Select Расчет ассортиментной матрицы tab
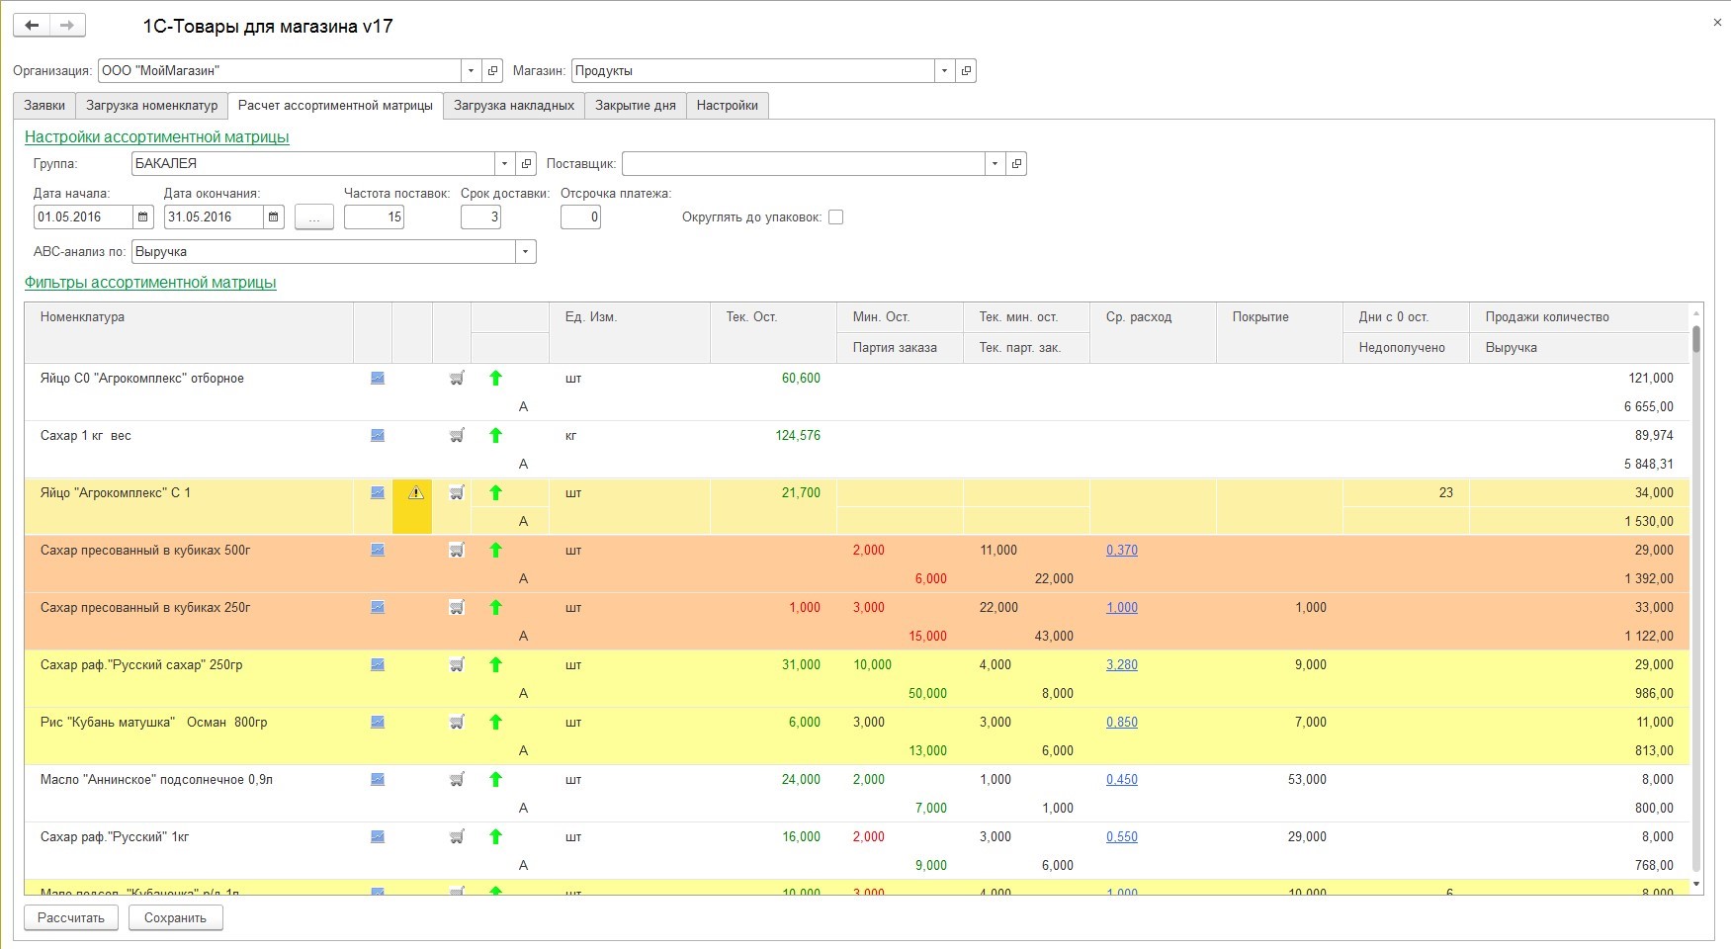The width and height of the screenshot is (1731, 949). tap(335, 106)
